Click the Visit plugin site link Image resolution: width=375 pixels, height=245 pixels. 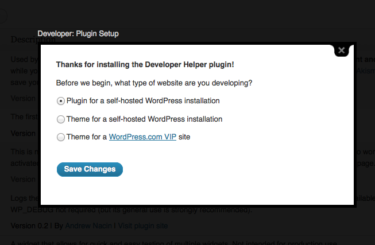click(x=143, y=226)
